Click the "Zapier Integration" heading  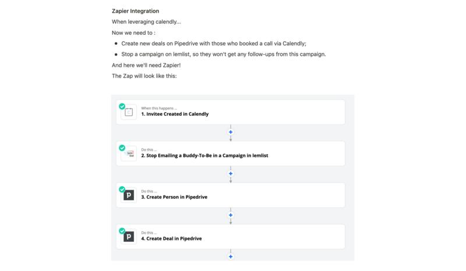click(135, 11)
